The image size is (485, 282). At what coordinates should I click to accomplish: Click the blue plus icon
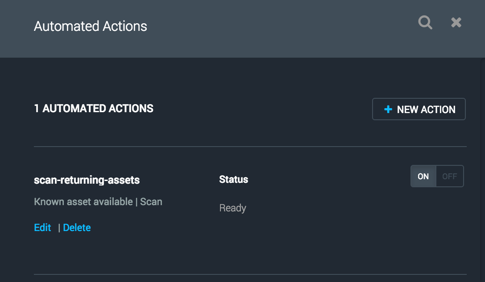[x=388, y=109]
